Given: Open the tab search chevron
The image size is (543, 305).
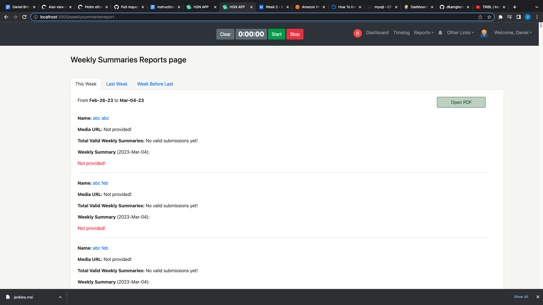Looking at the screenshot, I should (537, 7).
